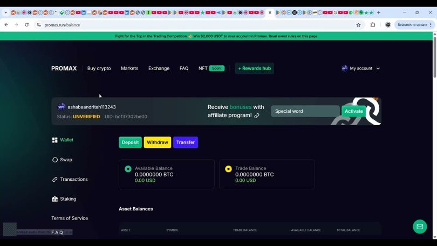Open the F.A.Q sidebar link
The width and height of the screenshot is (437, 246).
point(57,233)
